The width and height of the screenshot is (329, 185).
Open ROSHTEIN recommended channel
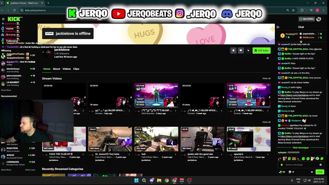pos(18,150)
